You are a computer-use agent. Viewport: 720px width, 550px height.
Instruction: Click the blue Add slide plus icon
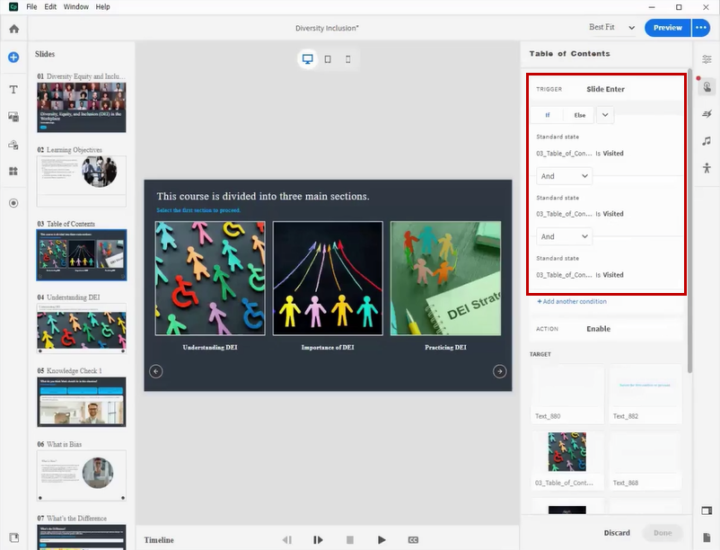[x=13, y=57]
